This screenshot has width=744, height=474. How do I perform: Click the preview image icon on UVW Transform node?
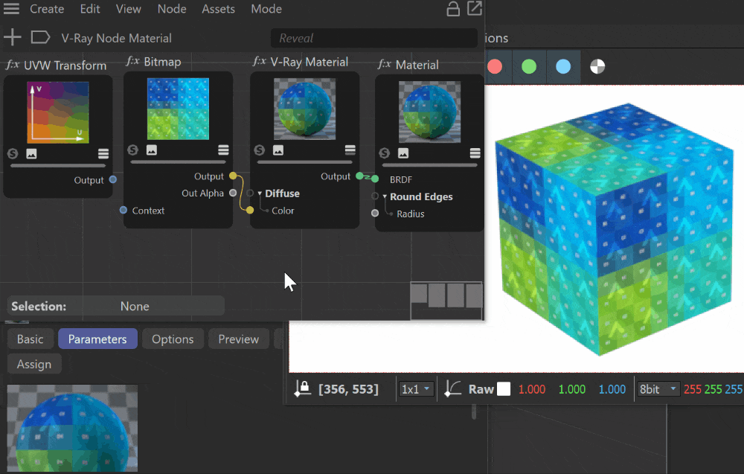[x=31, y=153]
